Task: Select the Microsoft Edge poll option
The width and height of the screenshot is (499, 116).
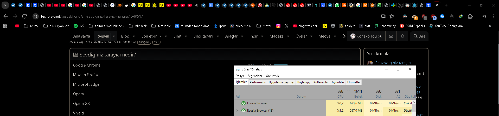Action: pos(86,84)
